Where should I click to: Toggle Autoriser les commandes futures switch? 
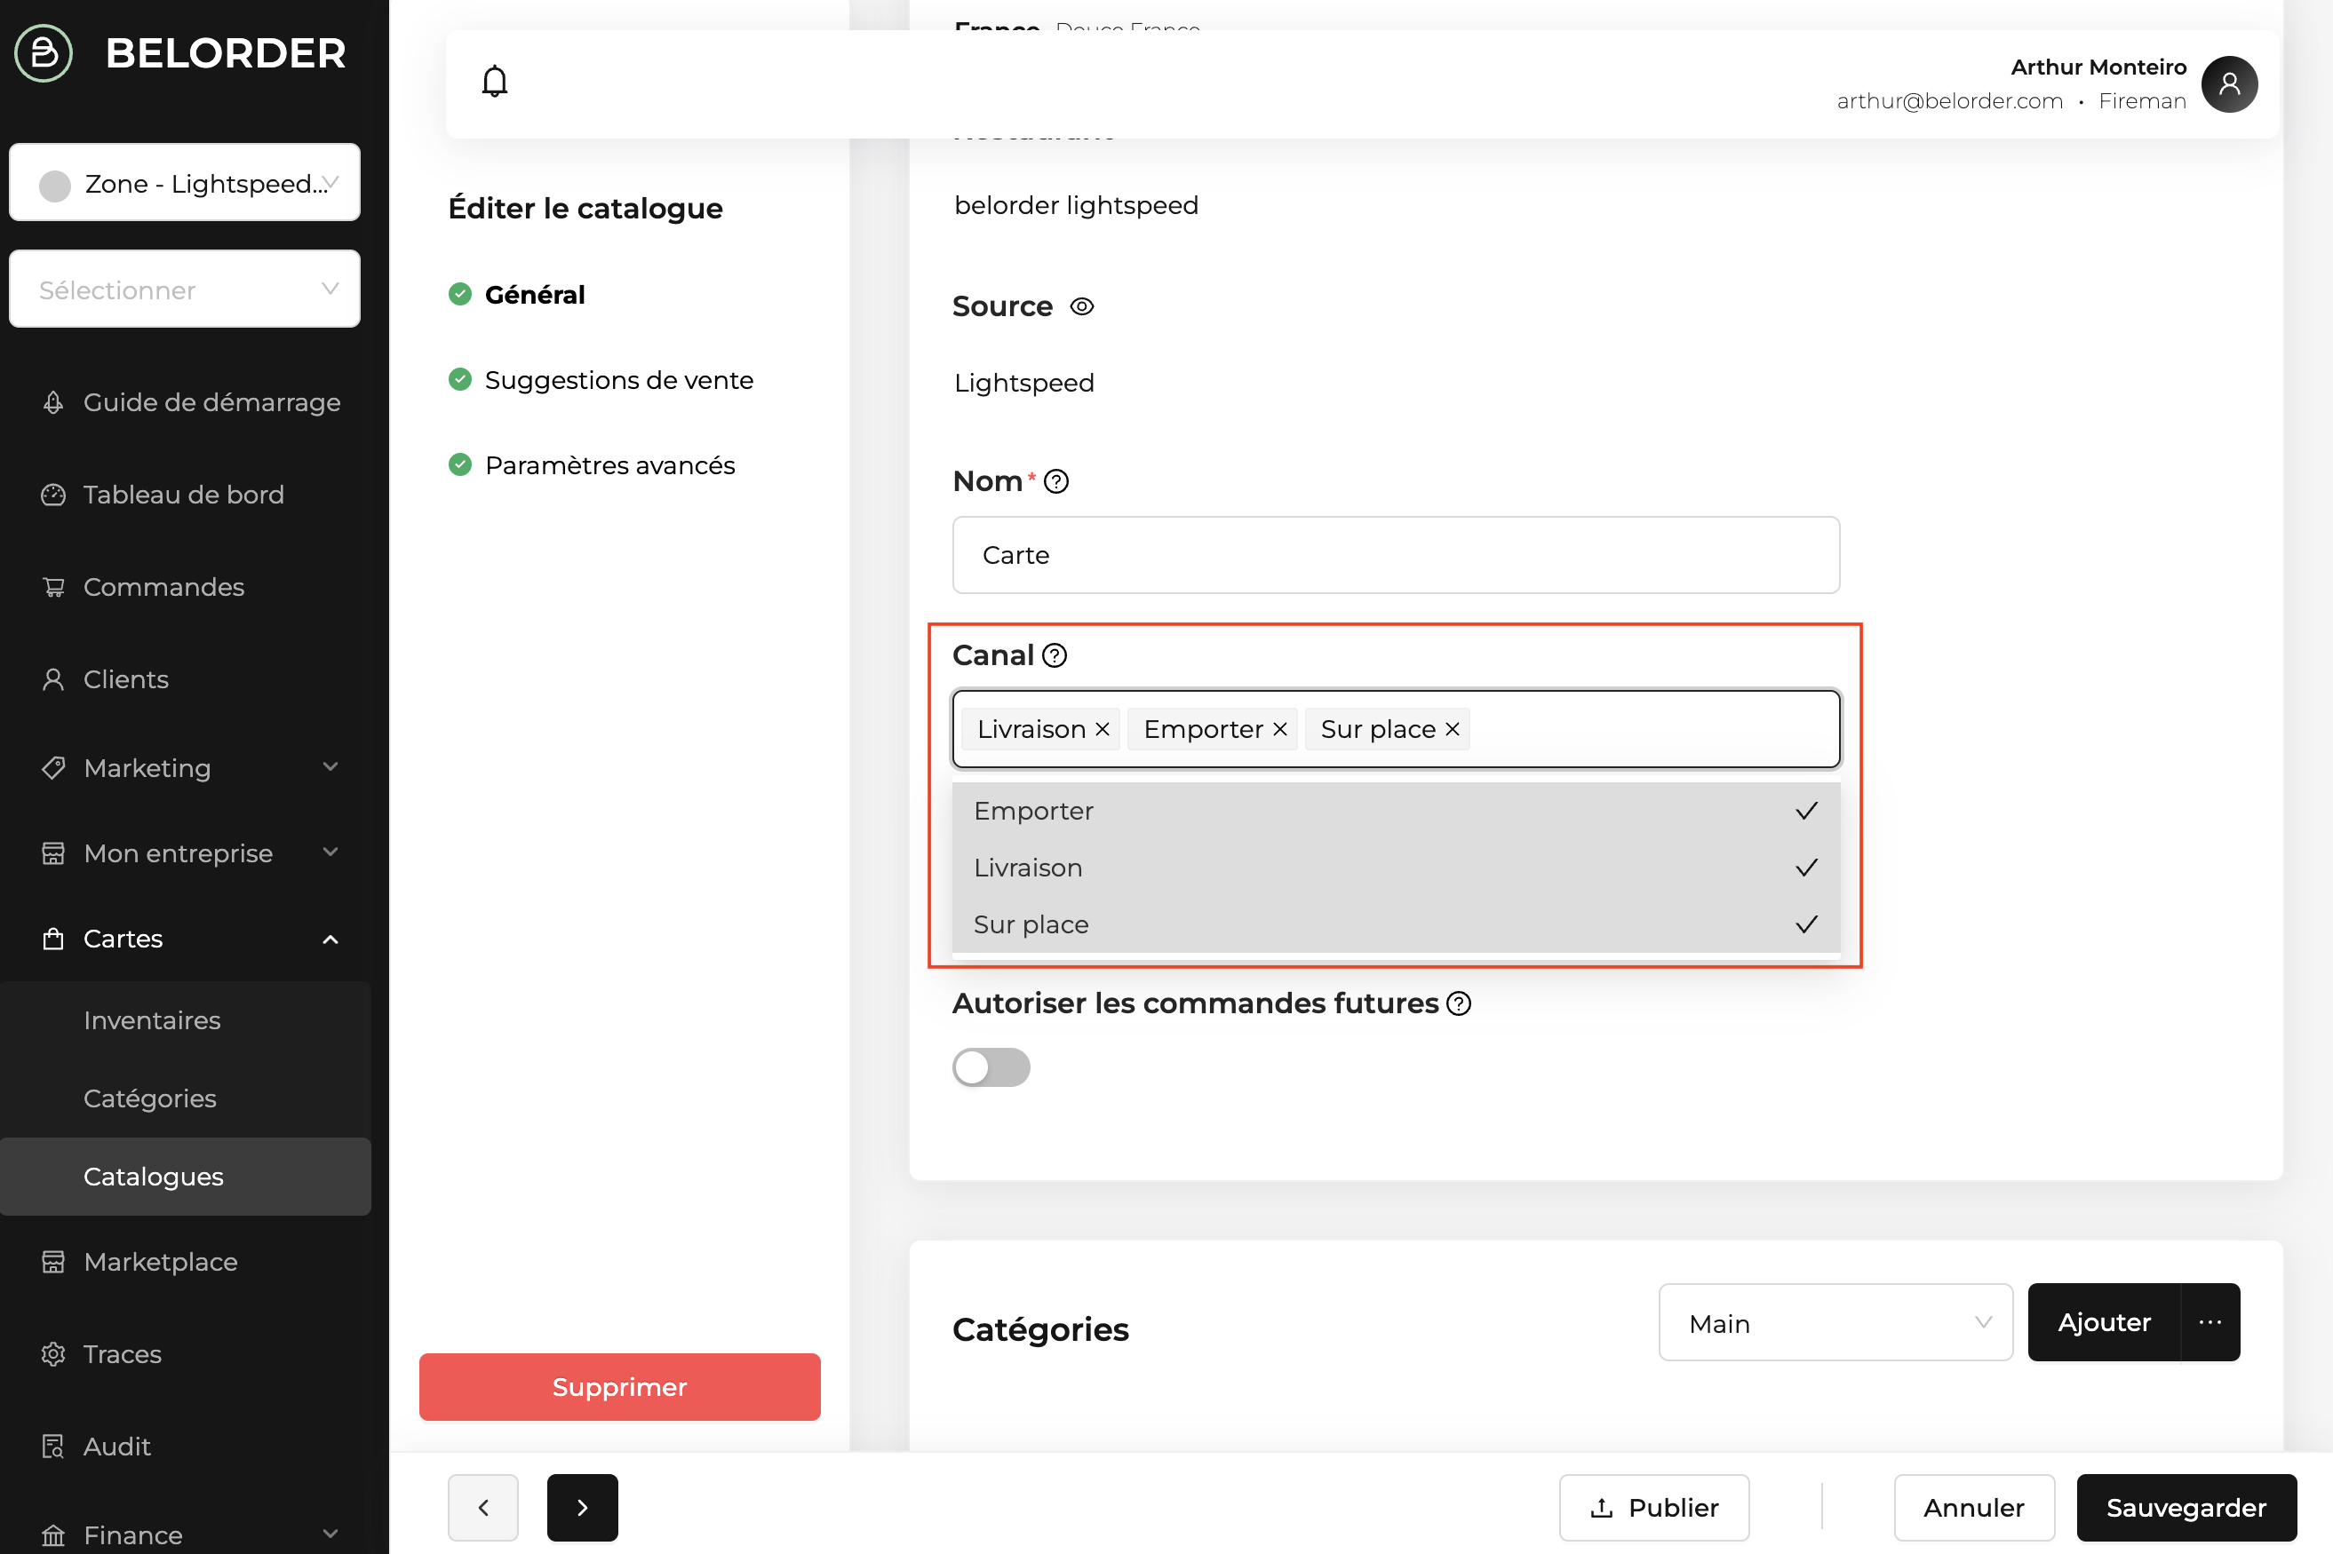coord(991,1067)
